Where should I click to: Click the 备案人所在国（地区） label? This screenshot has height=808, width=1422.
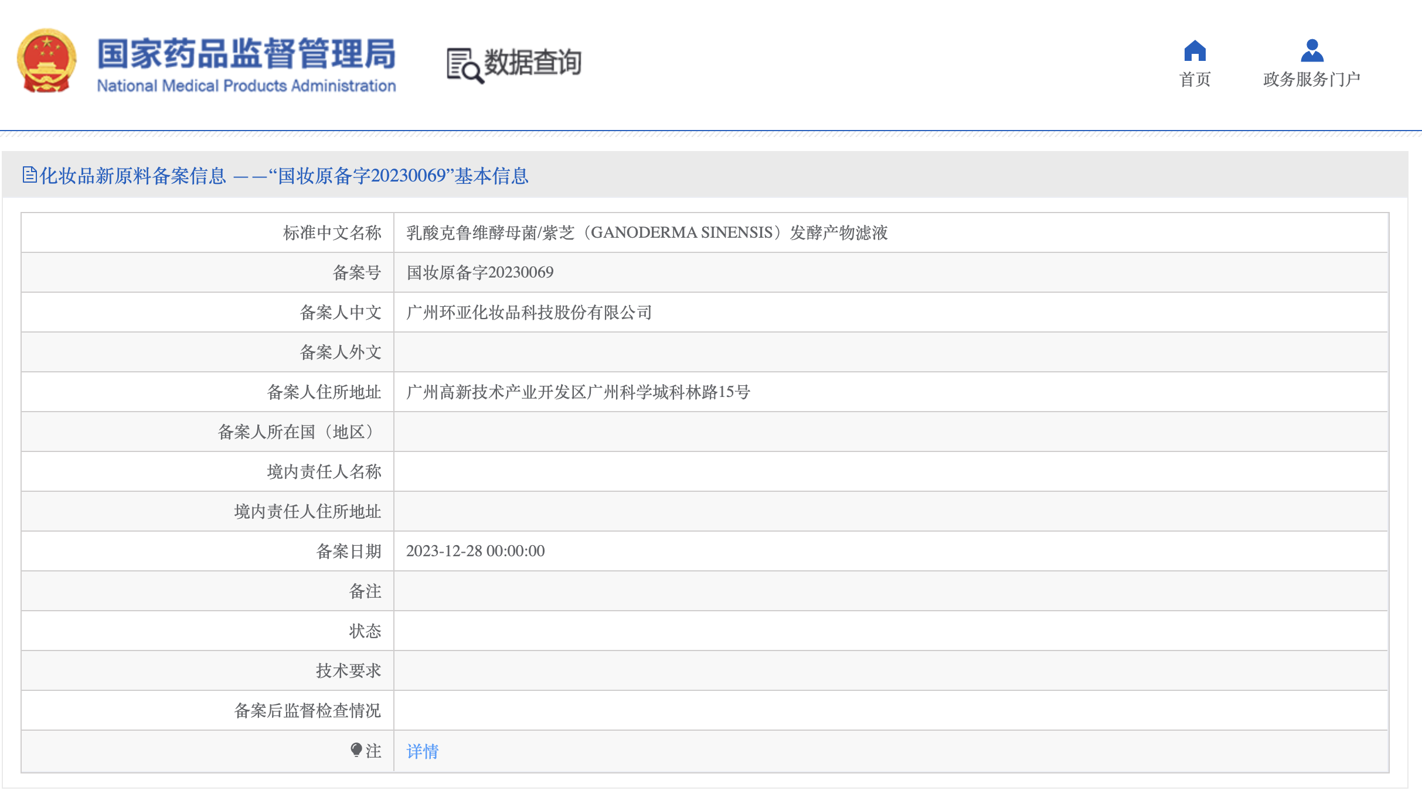click(x=207, y=432)
